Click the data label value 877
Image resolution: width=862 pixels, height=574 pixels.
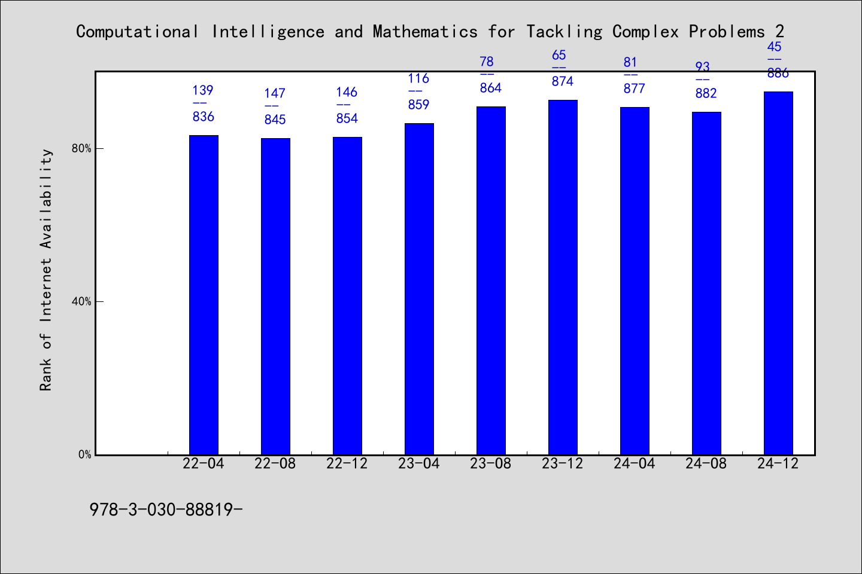[635, 88]
